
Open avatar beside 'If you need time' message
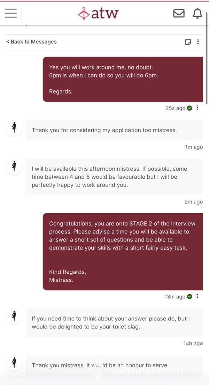tap(14, 316)
